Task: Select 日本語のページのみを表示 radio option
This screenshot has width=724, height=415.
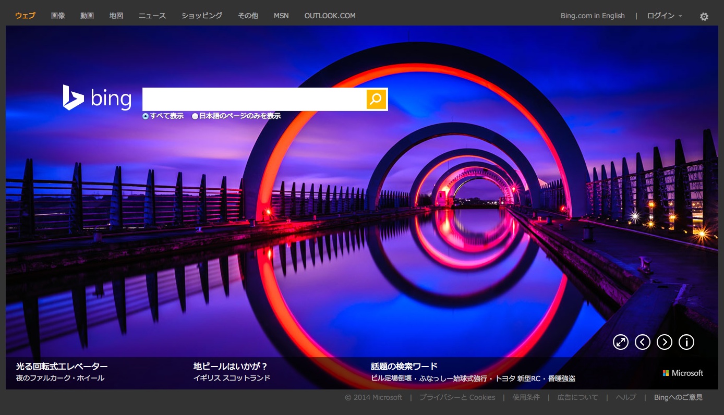Action: [x=195, y=116]
